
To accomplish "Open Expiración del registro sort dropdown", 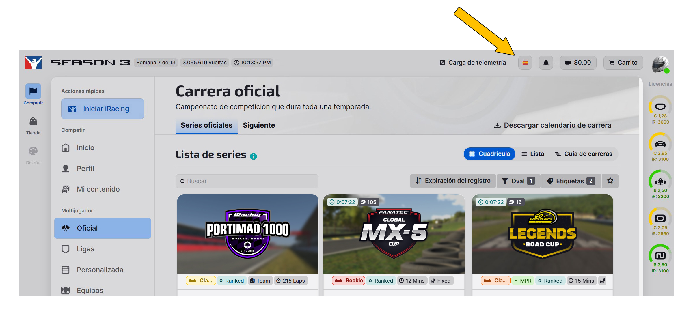I will [453, 181].
